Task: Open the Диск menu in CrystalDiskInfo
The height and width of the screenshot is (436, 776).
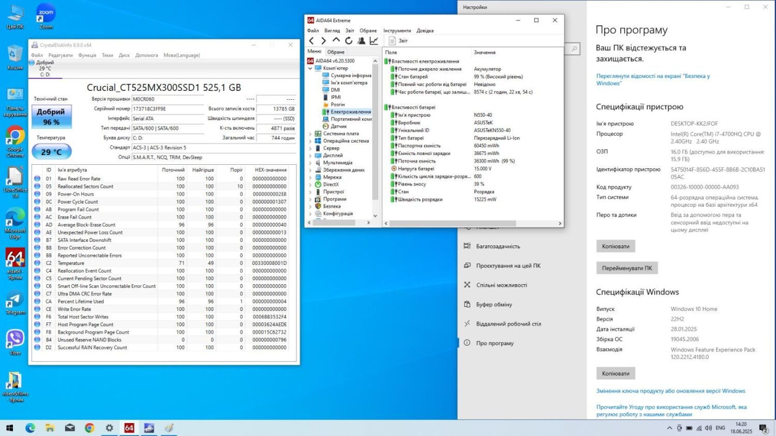Action: [x=124, y=55]
